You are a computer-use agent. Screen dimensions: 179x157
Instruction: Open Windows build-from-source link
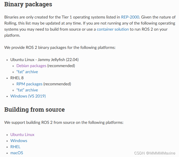tap(19, 141)
